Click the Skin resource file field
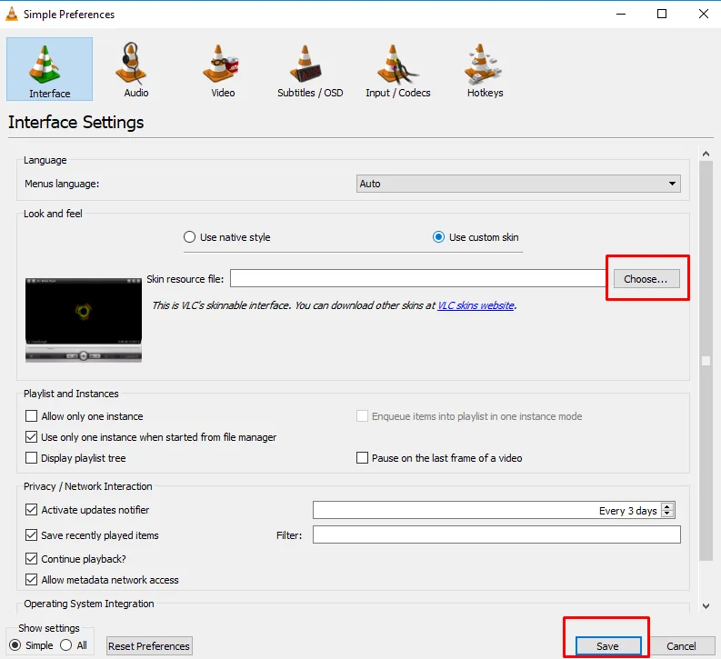721x659 pixels. (417, 278)
